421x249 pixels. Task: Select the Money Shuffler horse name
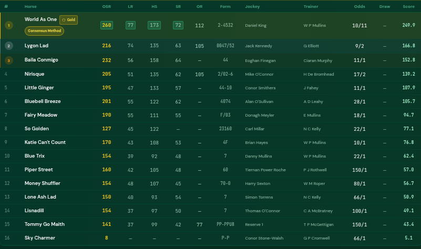click(43, 183)
